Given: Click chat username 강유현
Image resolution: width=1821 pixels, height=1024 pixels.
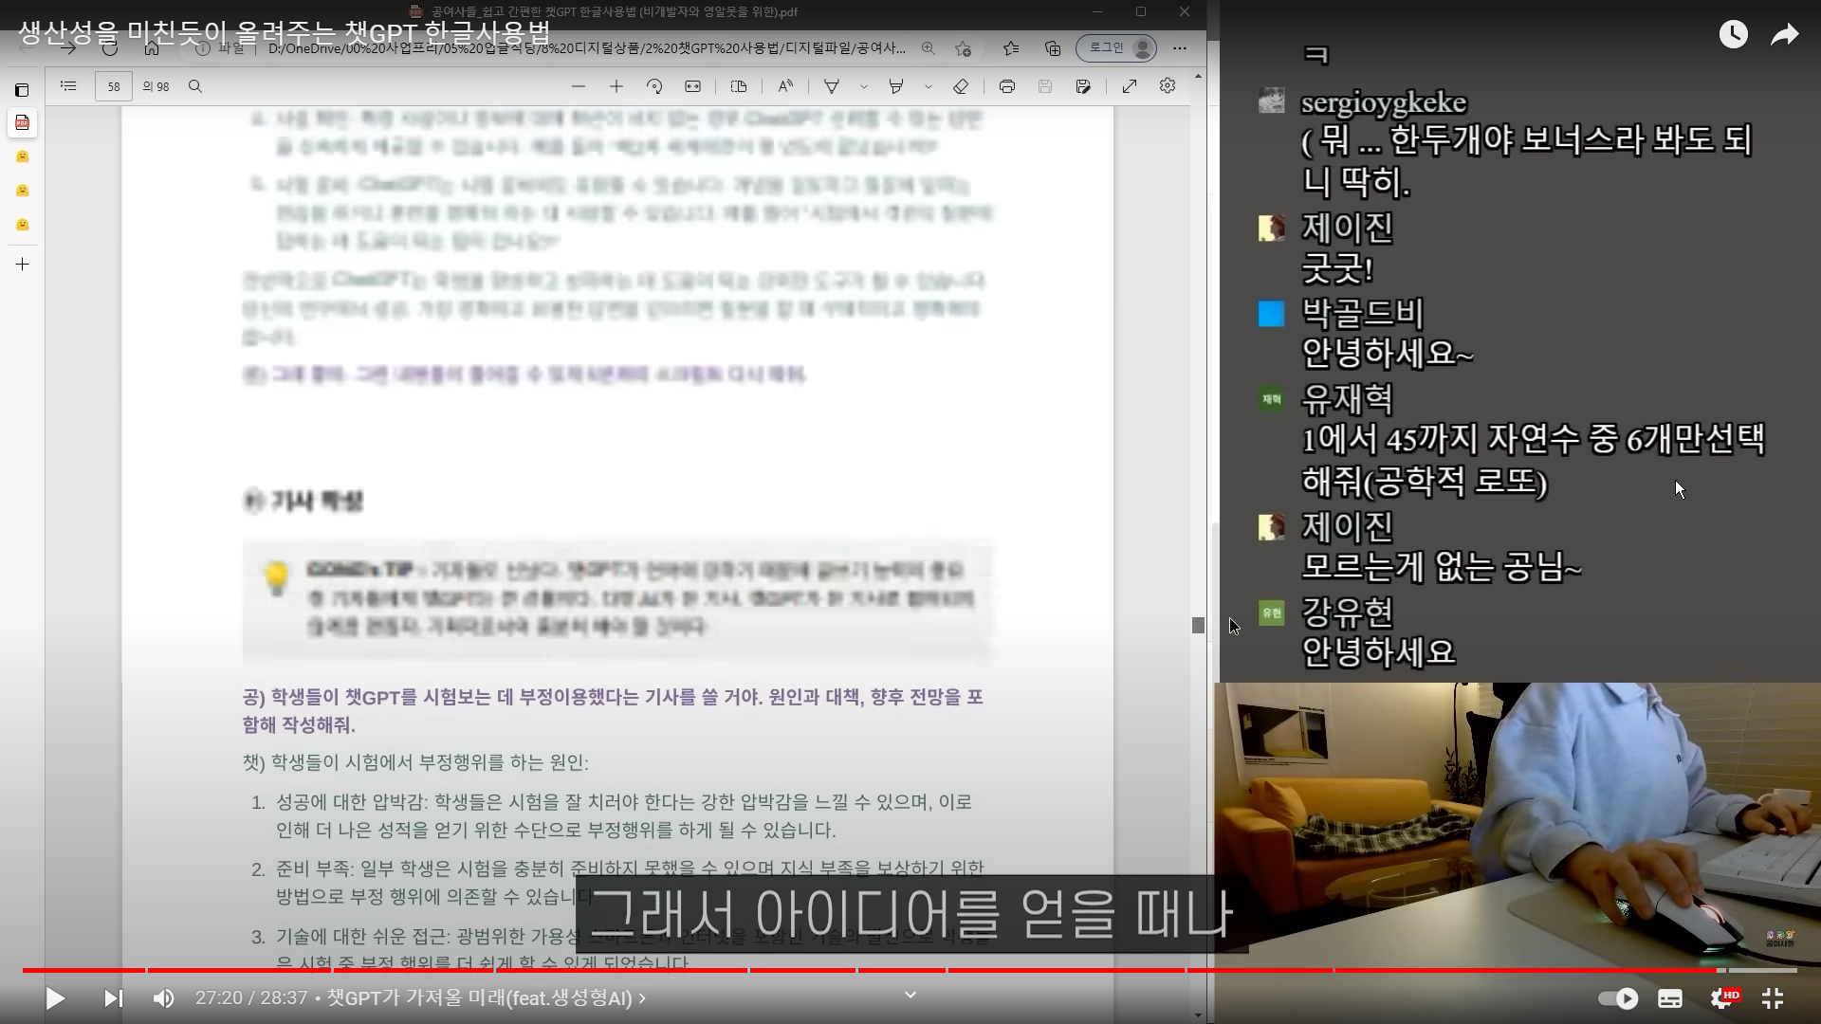Looking at the screenshot, I should click(1347, 612).
